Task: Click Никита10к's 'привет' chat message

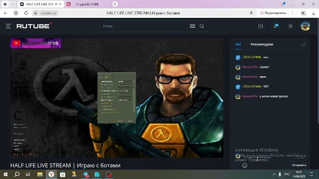Action: 264,67
